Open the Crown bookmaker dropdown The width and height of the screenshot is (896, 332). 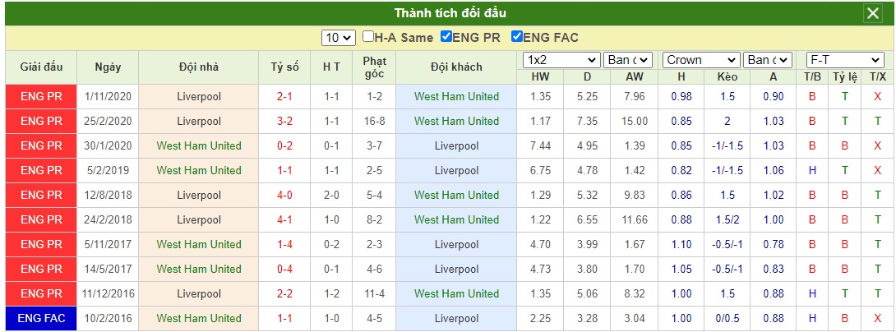tap(702, 60)
